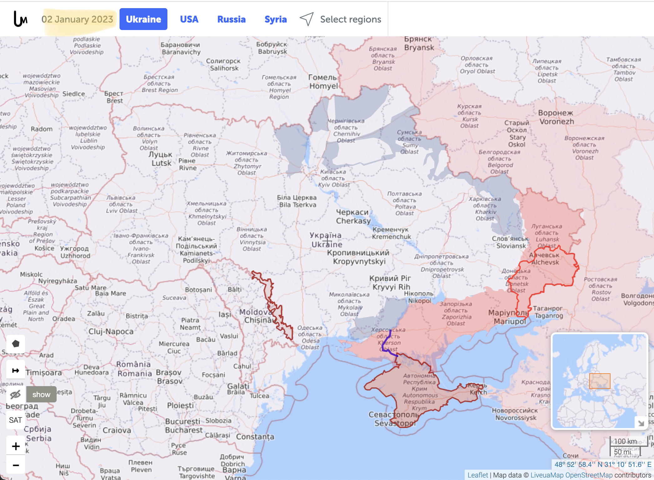Toggle SAT satellite map layer
The width and height of the screenshot is (654, 480).
click(16, 420)
